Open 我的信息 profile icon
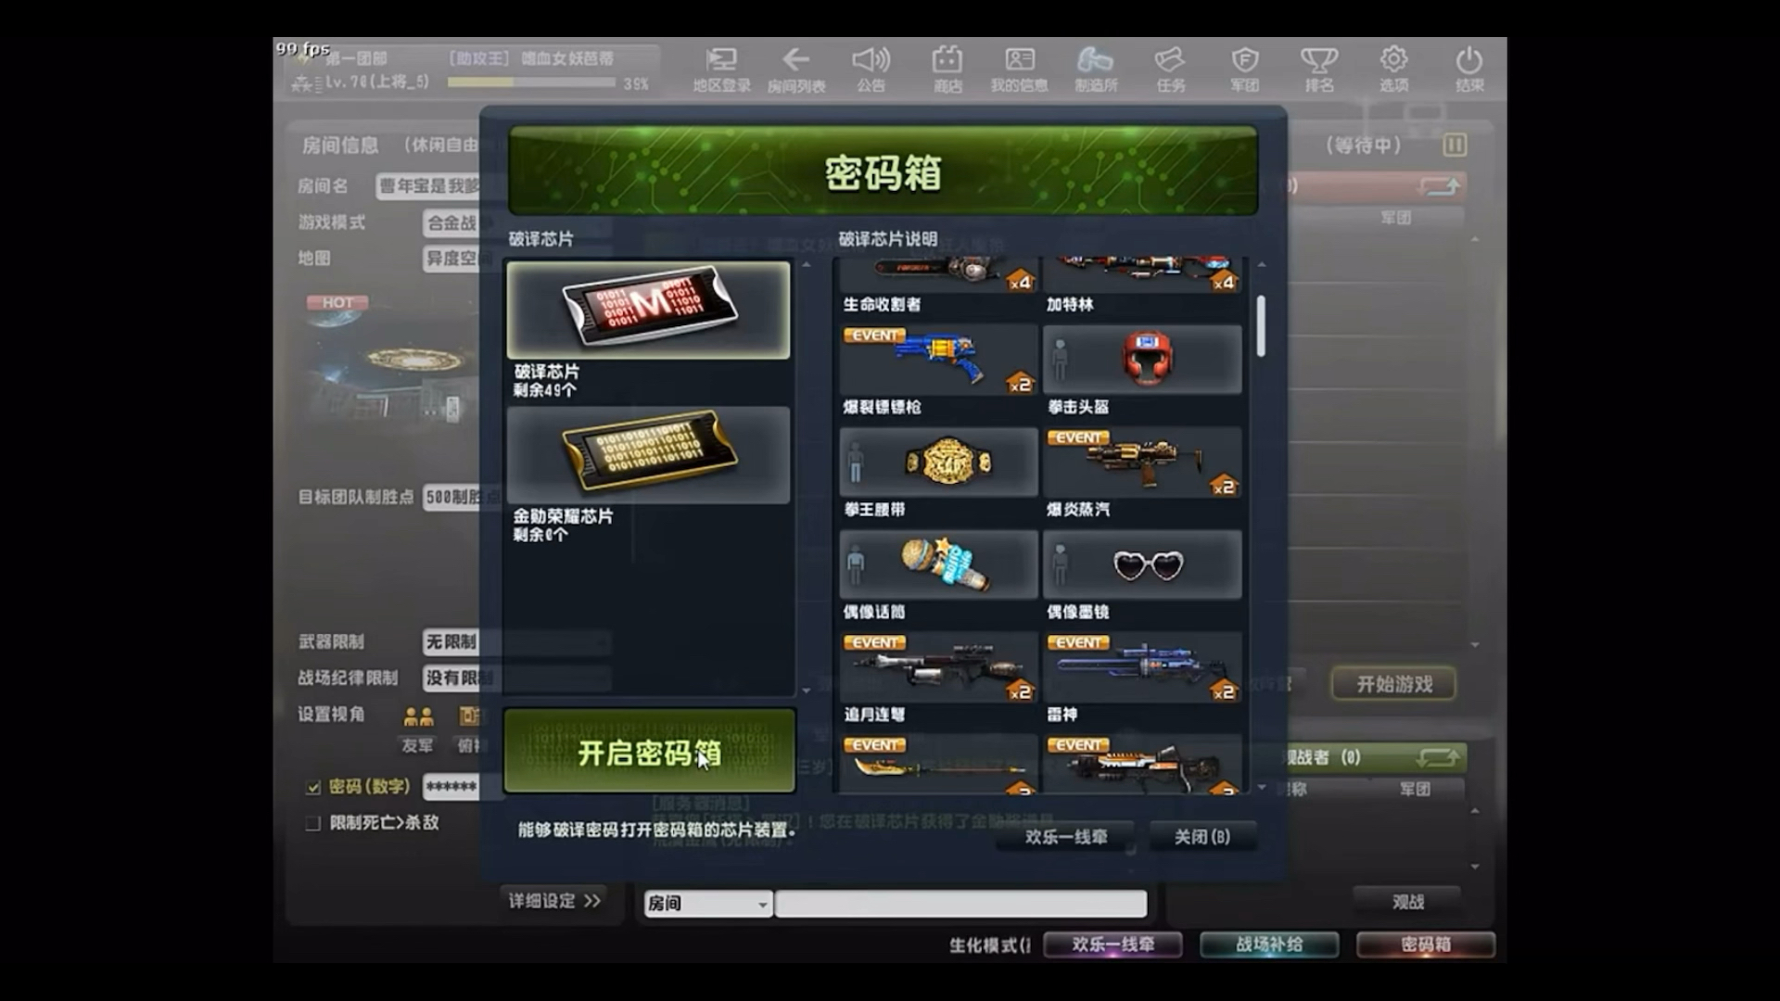The height and width of the screenshot is (1001, 1780). point(1019,70)
